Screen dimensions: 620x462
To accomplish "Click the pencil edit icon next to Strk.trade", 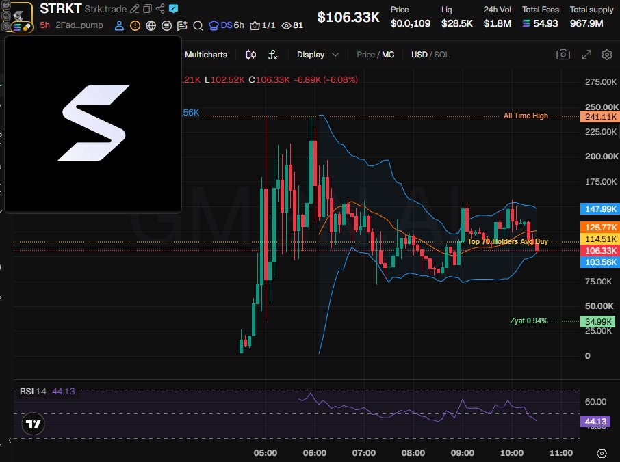I will click(x=134, y=9).
